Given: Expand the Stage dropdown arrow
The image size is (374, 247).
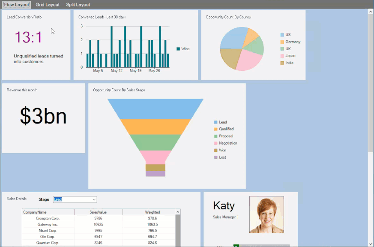Looking at the screenshot, I should click(94, 199).
